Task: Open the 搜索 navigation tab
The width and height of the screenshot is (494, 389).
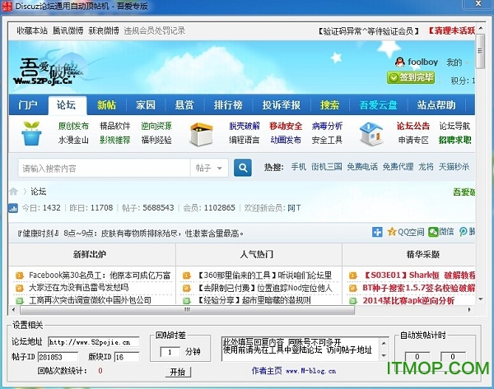Action: pyautogui.click(x=329, y=104)
